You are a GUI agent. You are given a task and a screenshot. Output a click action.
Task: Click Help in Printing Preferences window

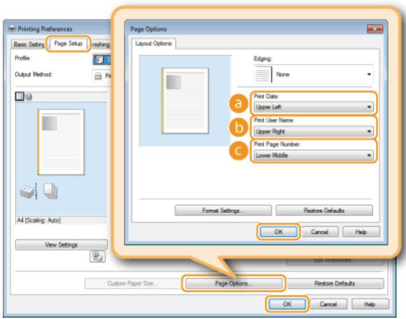(x=370, y=304)
